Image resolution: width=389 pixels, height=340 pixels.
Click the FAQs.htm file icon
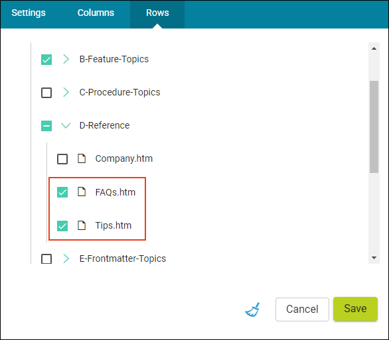(x=82, y=192)
